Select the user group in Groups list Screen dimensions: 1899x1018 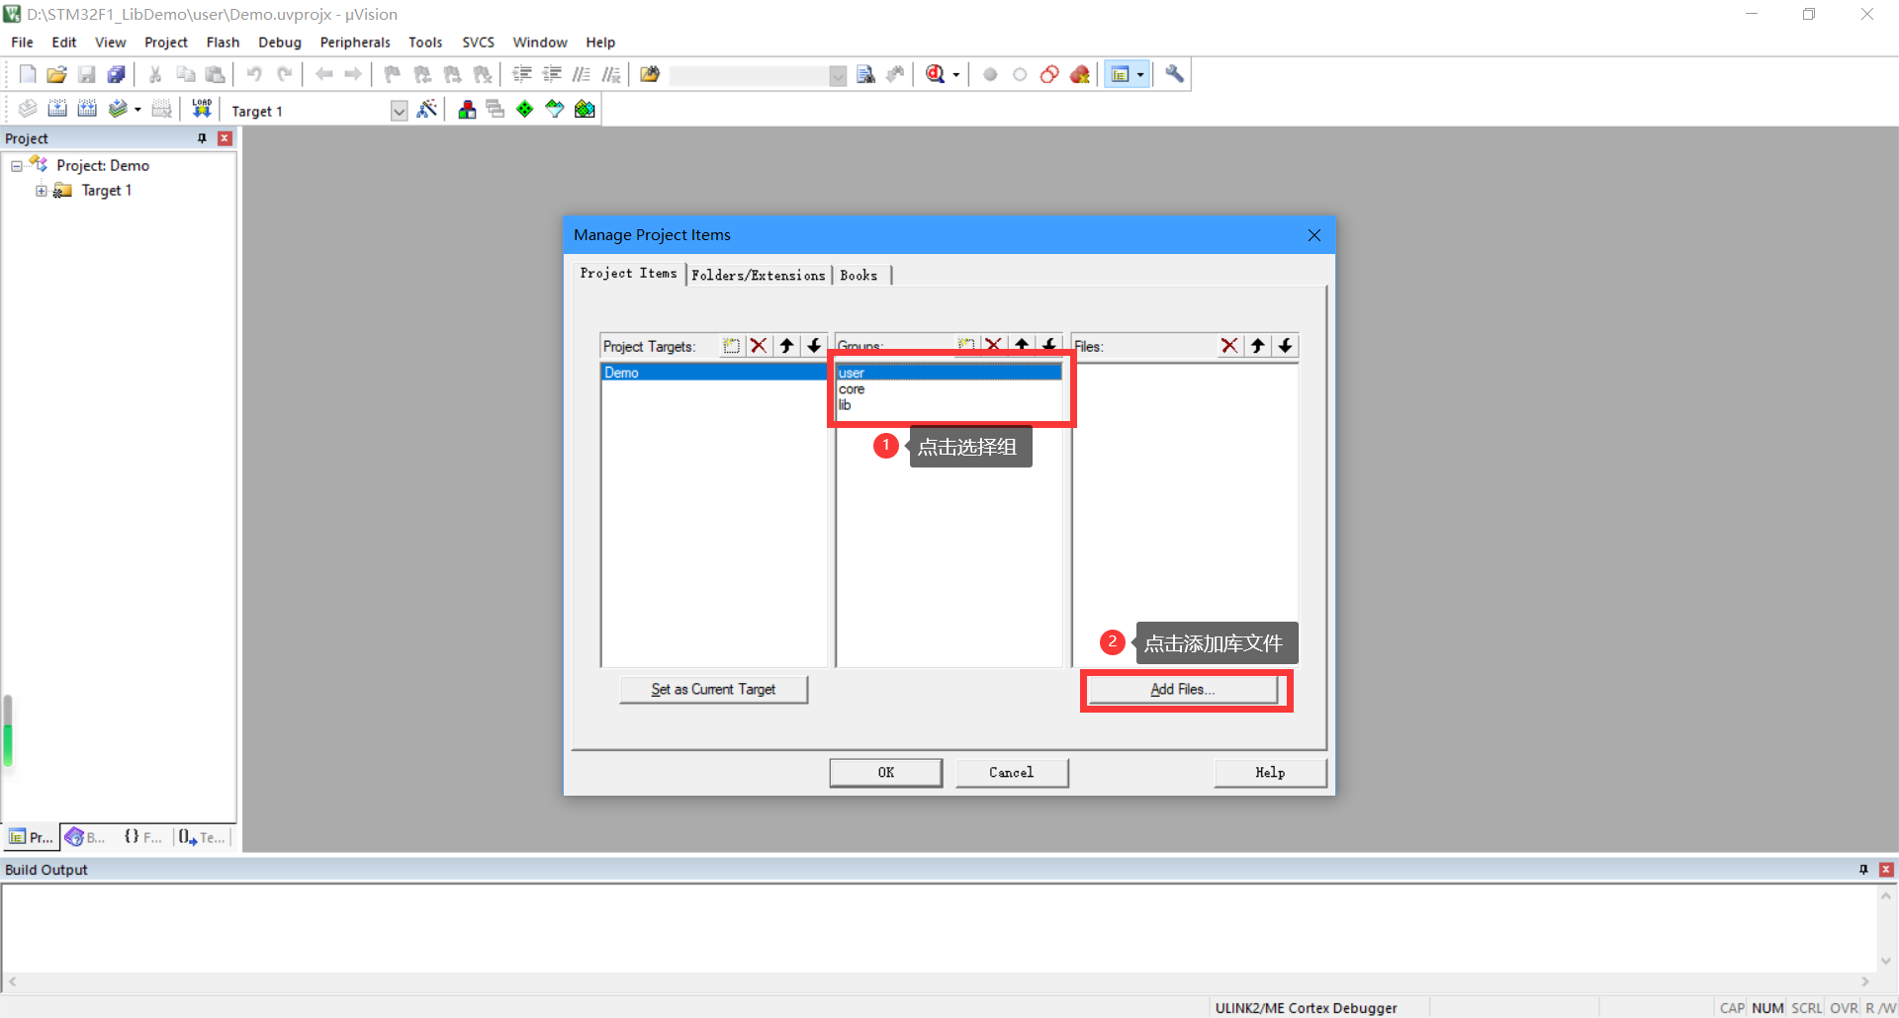click(949, 373)
